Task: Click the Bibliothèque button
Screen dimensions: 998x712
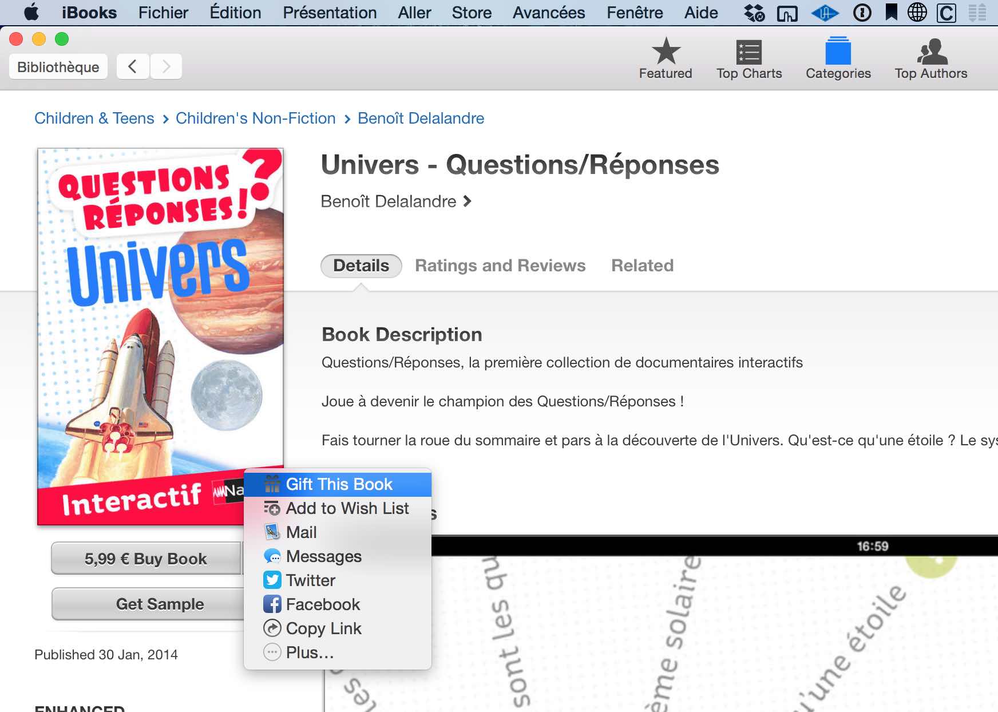Action: pyautogui.click(x=58, y=67)
